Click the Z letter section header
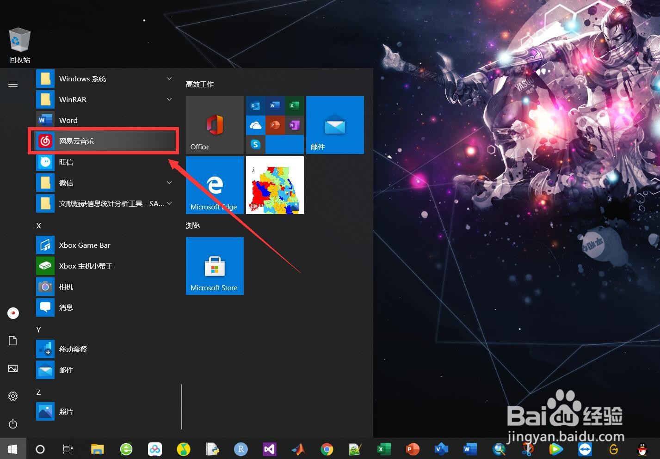The image size is (660, 459). click(x=38, y=392)
